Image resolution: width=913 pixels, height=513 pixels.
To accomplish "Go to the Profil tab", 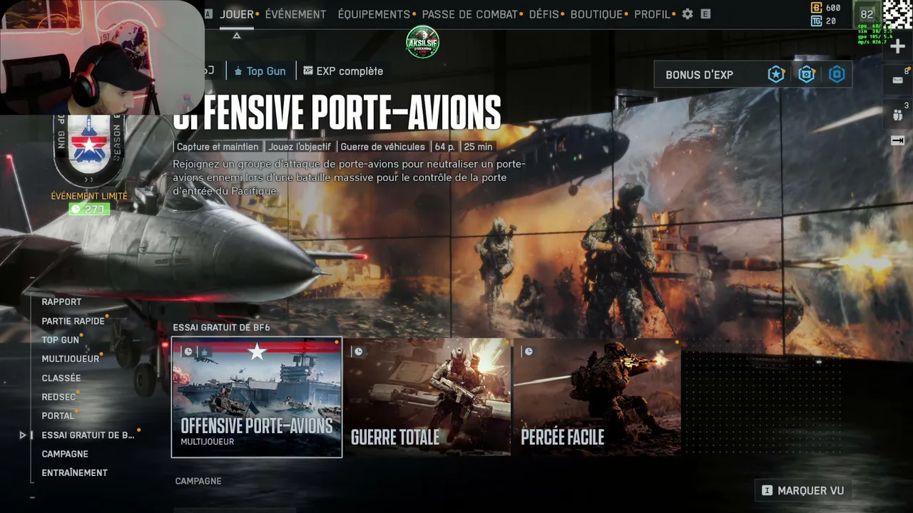I will pyautogui.click(x=652, y=14).
